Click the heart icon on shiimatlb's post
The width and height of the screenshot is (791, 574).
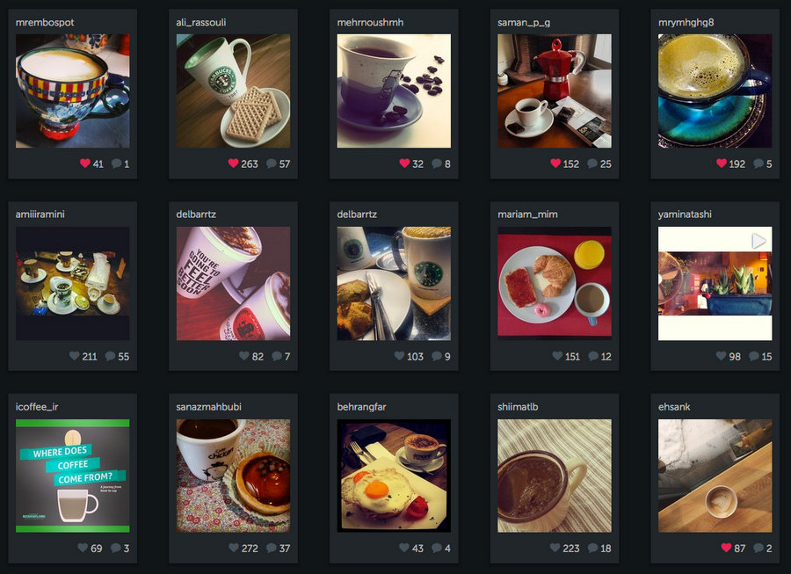(x=555, y=548)
